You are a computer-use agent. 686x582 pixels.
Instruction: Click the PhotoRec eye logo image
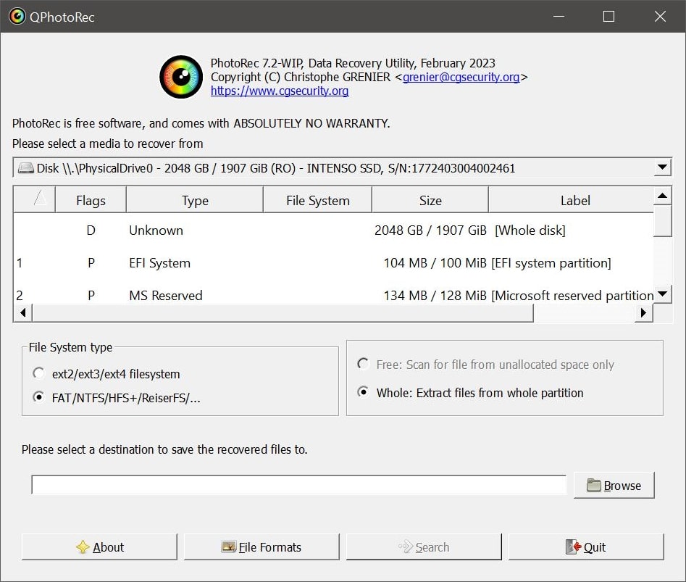click(x=180, y=77)
